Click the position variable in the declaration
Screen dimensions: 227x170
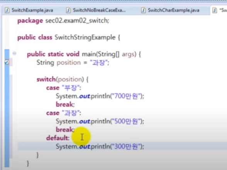click(x=69, y=63)
